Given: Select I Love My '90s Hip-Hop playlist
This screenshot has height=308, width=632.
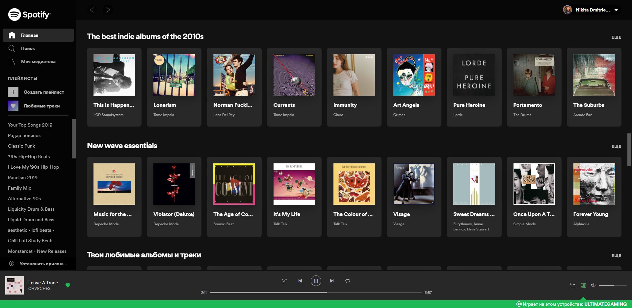Looking at the screenshot, I should (x=33, y=167).
